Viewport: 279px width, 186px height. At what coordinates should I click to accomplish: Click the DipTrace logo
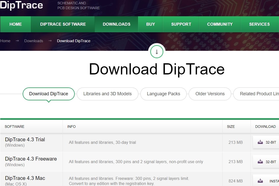pyautogui.click(x=22, y=5)
